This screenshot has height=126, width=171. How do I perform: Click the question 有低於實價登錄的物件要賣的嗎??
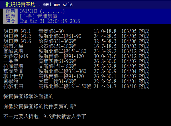pos(40,106)
